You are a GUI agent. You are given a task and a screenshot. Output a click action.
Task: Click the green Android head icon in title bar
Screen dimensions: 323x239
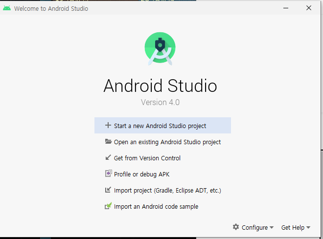point(7,8)
